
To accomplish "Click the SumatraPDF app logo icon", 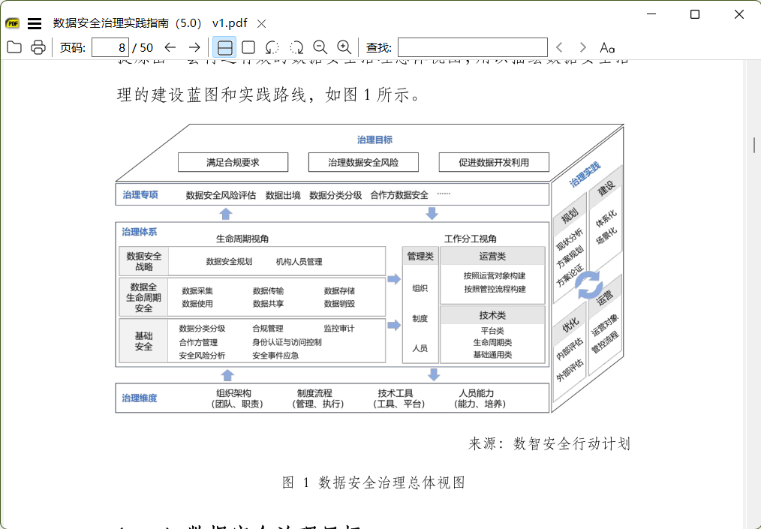I will pyautogui.click(x=12, y=23).
